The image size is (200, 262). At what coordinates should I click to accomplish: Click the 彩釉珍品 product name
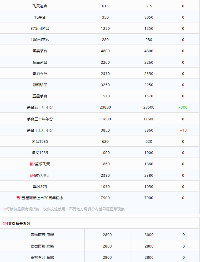(x=40, y=85)
